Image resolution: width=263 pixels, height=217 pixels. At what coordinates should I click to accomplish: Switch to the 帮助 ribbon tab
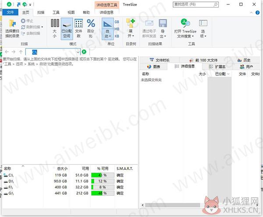[x=86, y=12]
